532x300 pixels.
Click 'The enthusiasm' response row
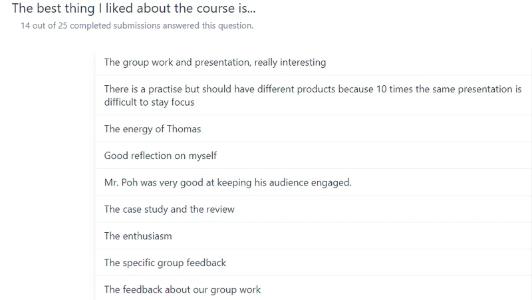click(x=313, y=236)
